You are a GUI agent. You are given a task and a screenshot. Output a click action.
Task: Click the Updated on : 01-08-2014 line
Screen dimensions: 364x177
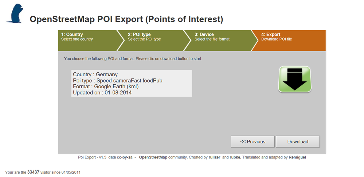click(102, 93)
